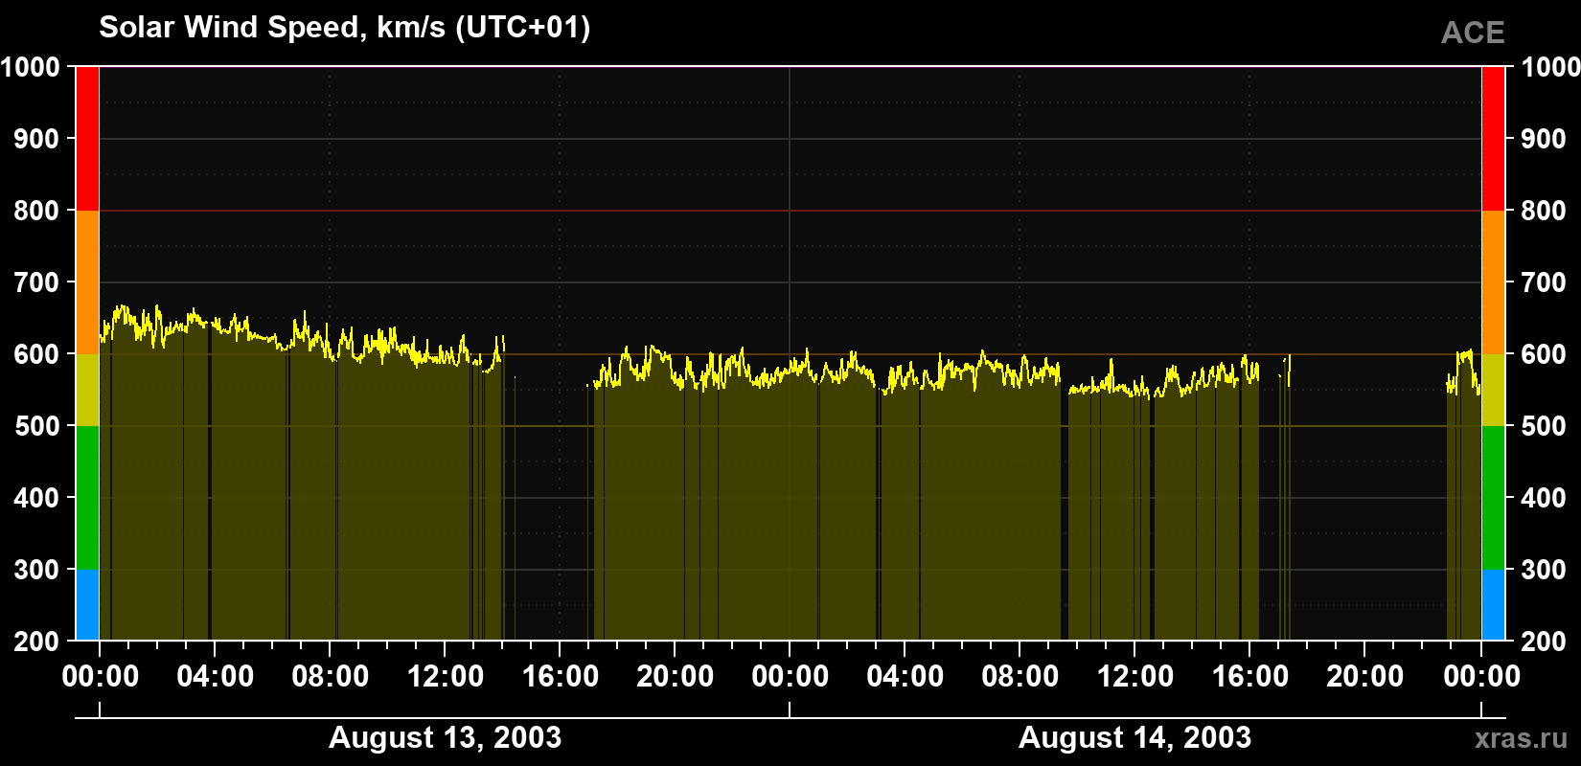Click the red segment of left color scale
1581x766 pixels.
coord(87,139)
